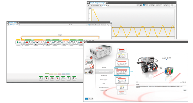Toggle fullscreen on the Range tutorial video
Image resolution: width=193 pixels, height=103 pixels.
click(x=183, y=82)
